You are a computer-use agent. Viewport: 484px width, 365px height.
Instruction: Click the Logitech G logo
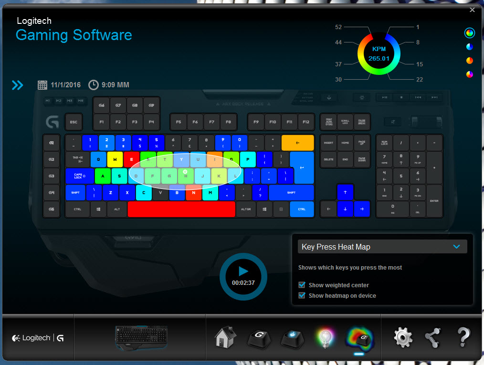38,338
